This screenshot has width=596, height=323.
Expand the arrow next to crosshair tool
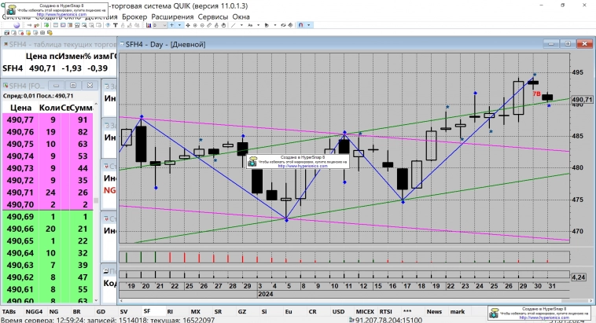(181, 25)
